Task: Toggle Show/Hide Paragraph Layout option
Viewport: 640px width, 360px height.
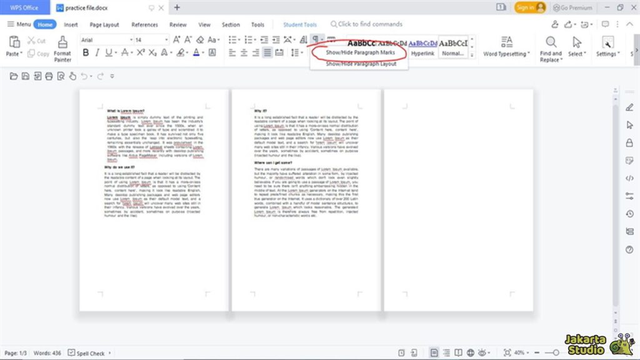Action: (x=361, y=64)
